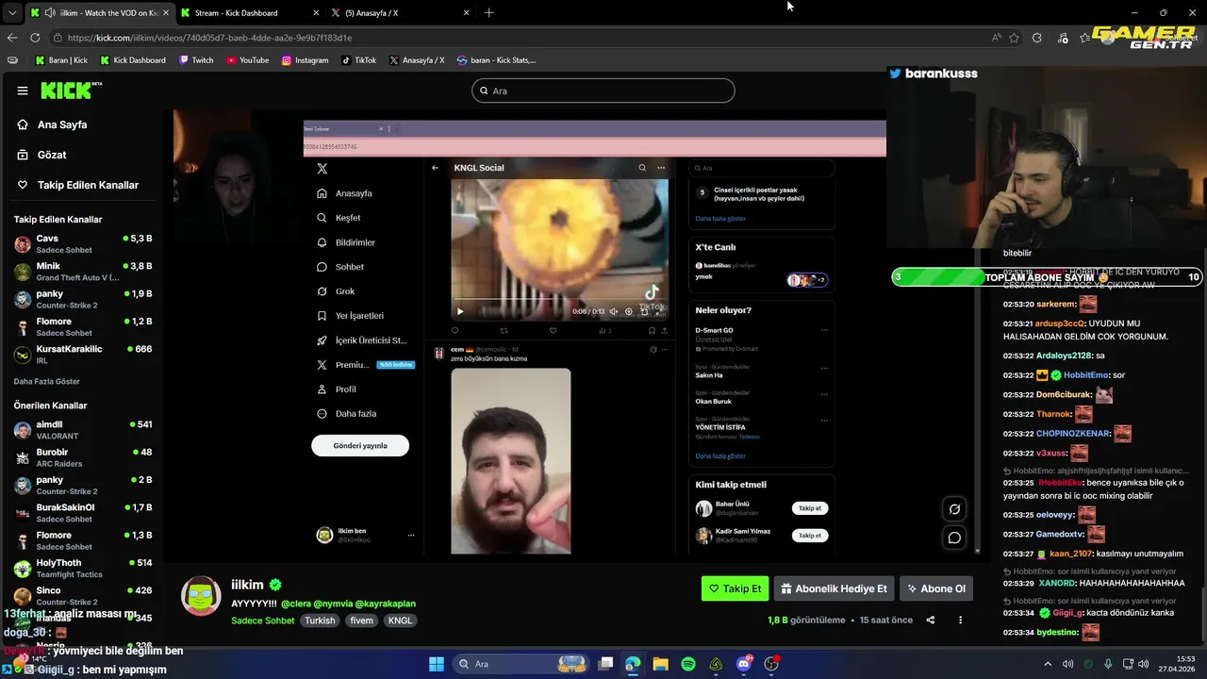Viewport: 1207px width, 679px height.
Task: Follow iilkim with Takip Et button
Action: click(x=735, y=588)
